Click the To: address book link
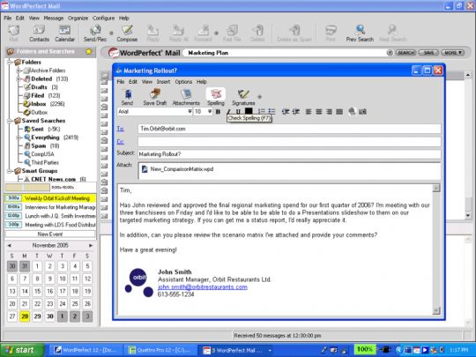Screen dimensions: 476x357 (120, 129)
